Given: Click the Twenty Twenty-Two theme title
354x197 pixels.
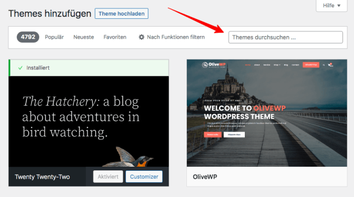Looking at the screenshot, I should [42, 177].
